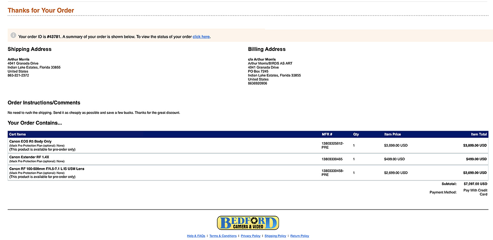Click the "Item Total" column header

click(x=479, y=134)
